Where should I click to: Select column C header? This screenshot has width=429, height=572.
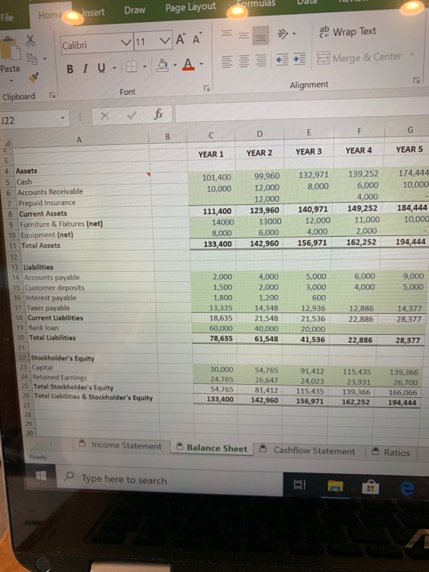(211, 136)
